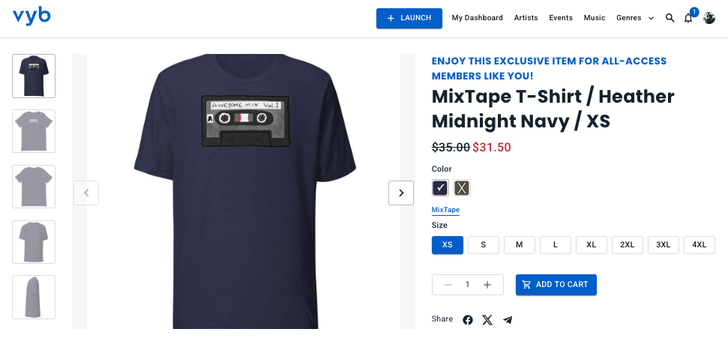Open the user profile avatar
Image resolution: width=728 pixels, height=341 pixels.
pyautogui.click(x=709, y=18)
